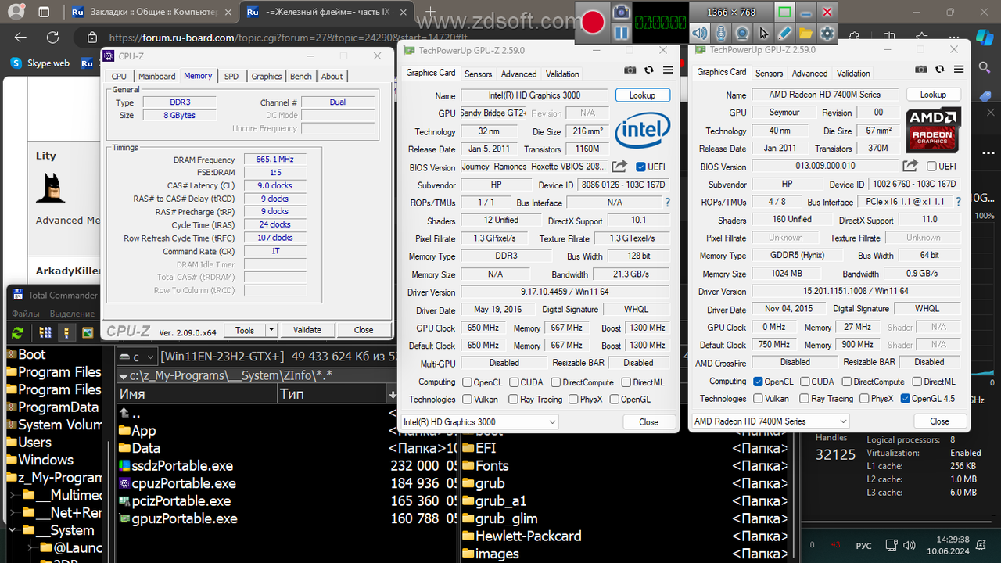Expand the @Launch tree folder
Screen dimensions: 1001x563
tap(30, 547)
